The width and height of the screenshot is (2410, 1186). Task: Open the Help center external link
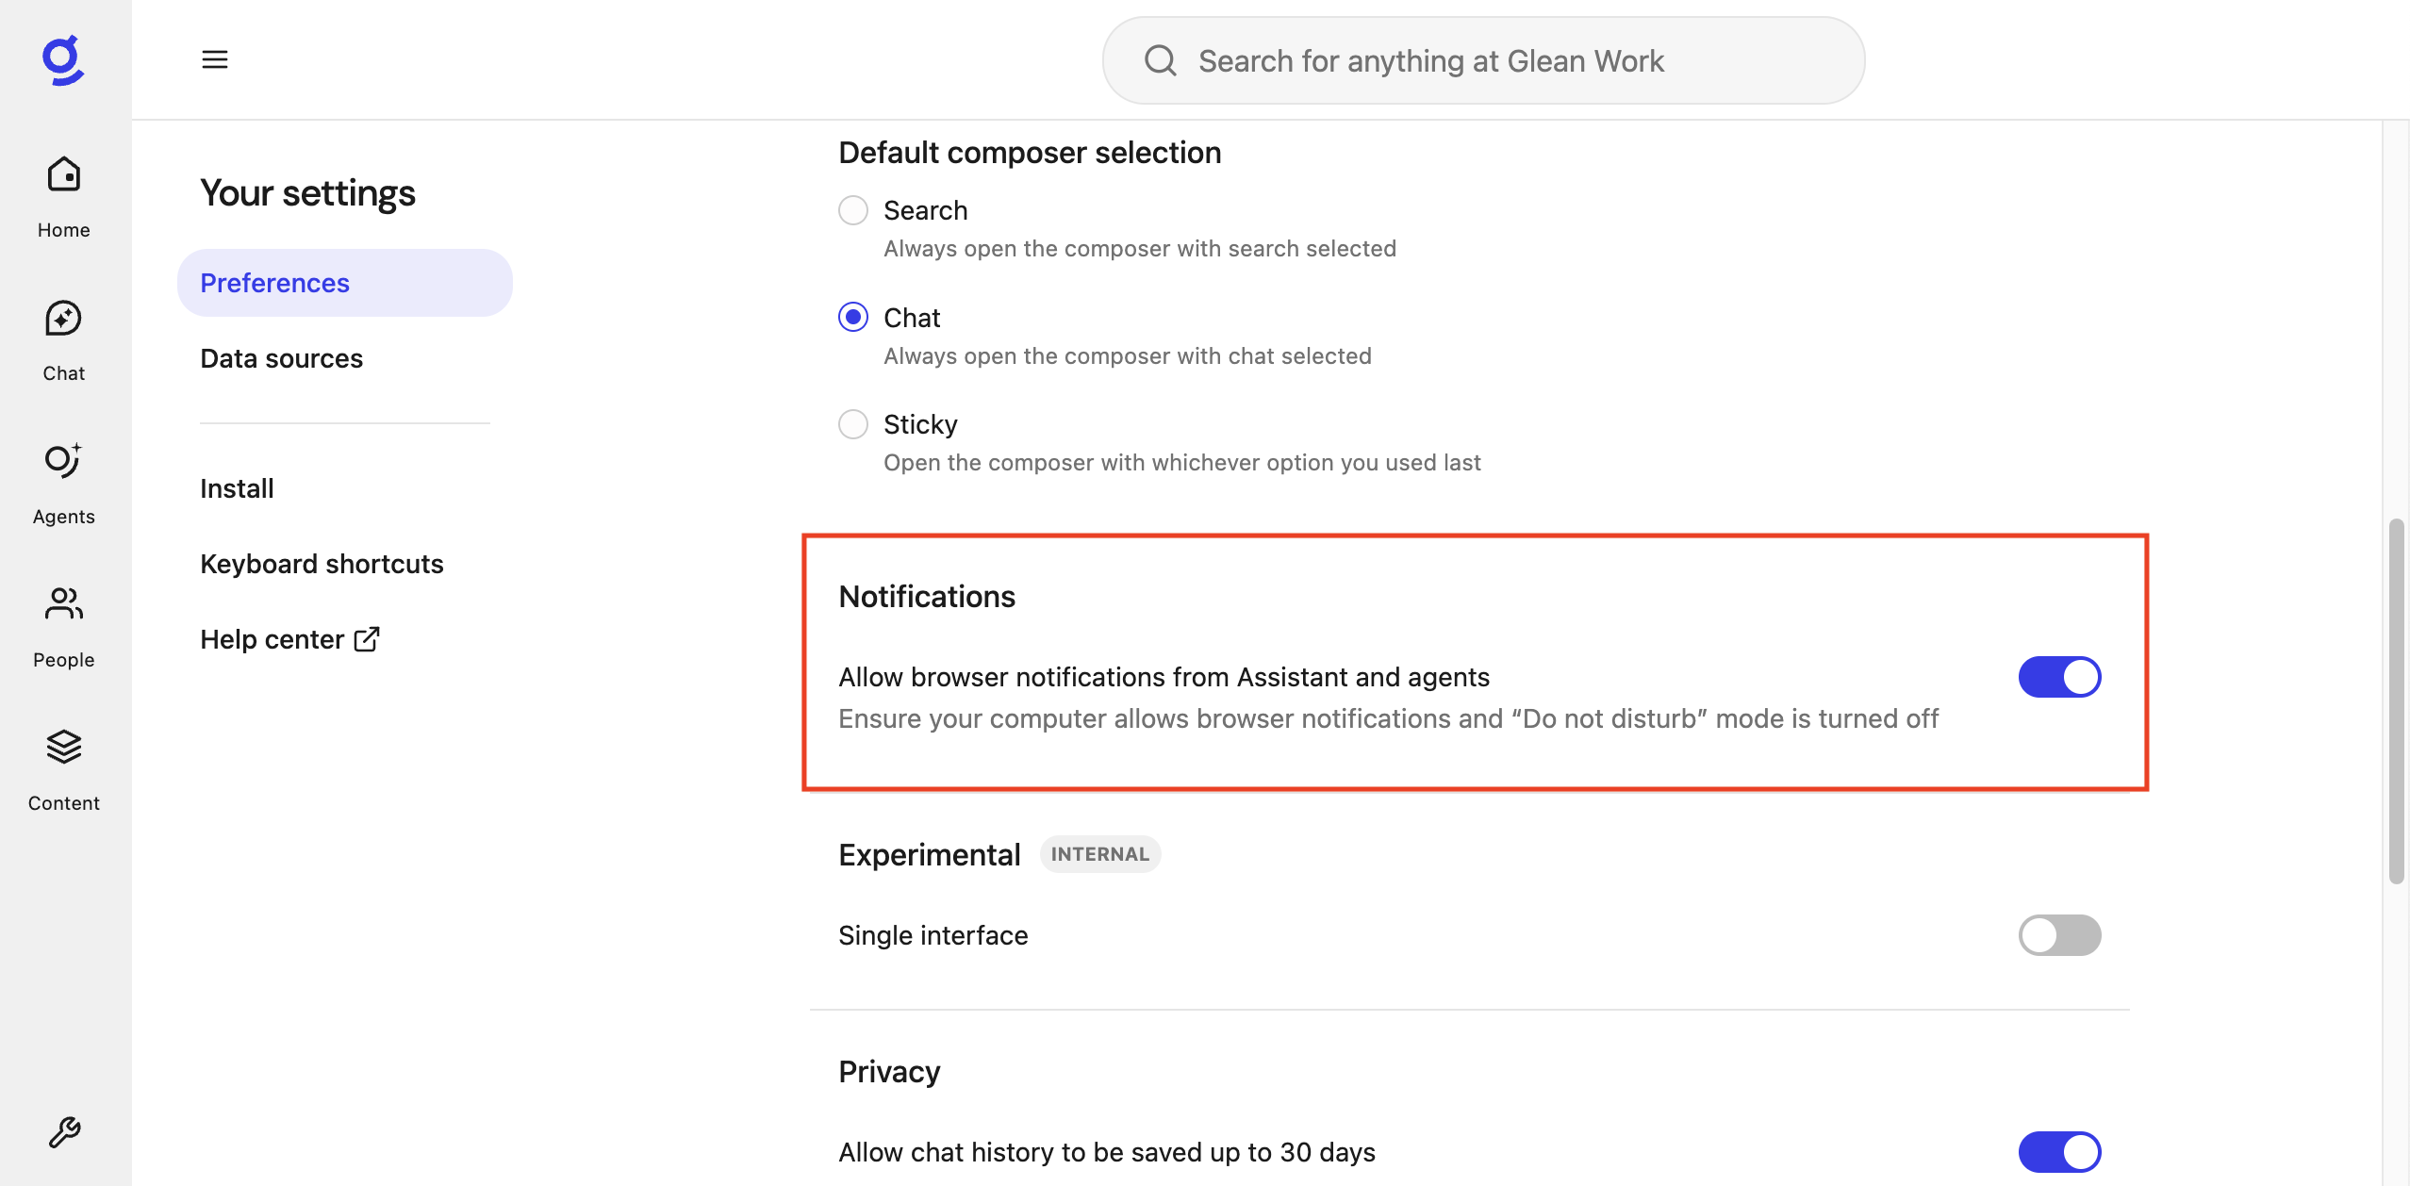(289, 639)
